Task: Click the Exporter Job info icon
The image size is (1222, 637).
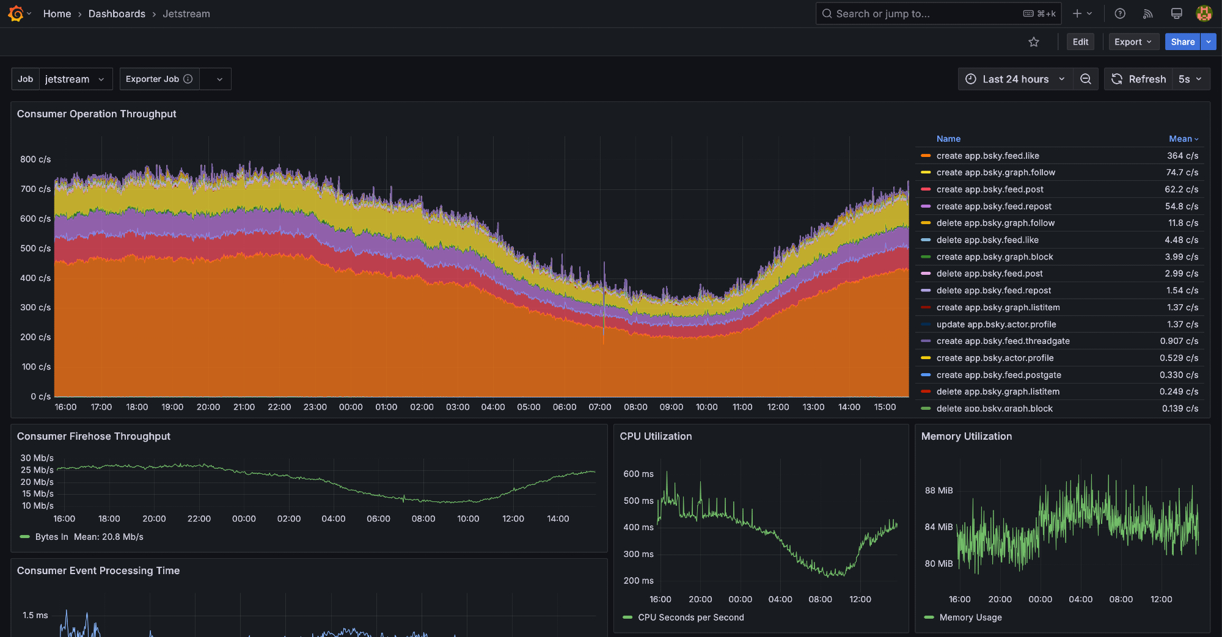Action: (188, 79)
